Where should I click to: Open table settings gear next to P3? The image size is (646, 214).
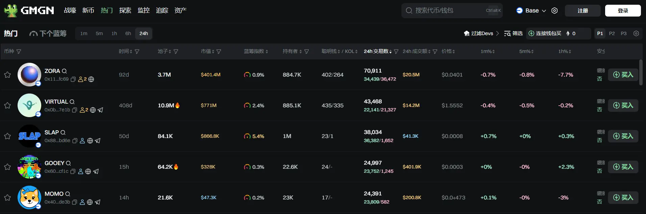pos(636,33)
